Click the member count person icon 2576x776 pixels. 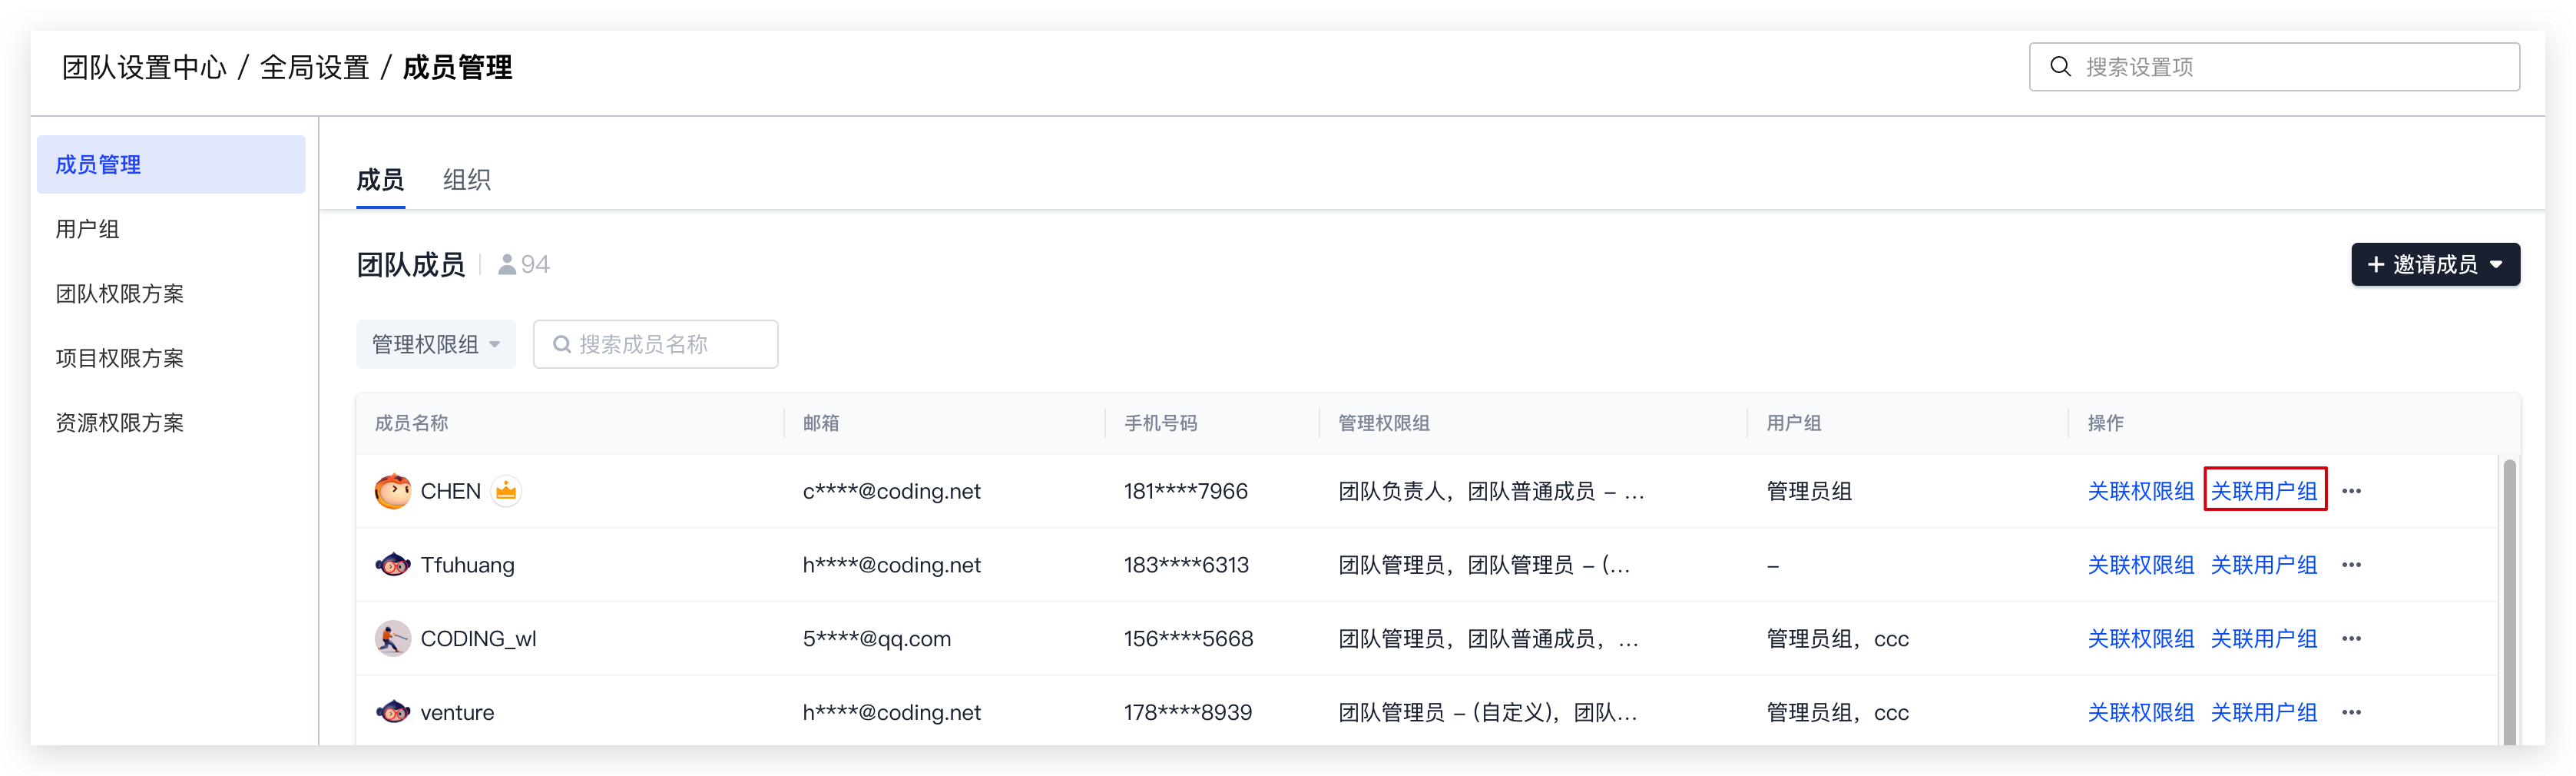click(507, 264)
